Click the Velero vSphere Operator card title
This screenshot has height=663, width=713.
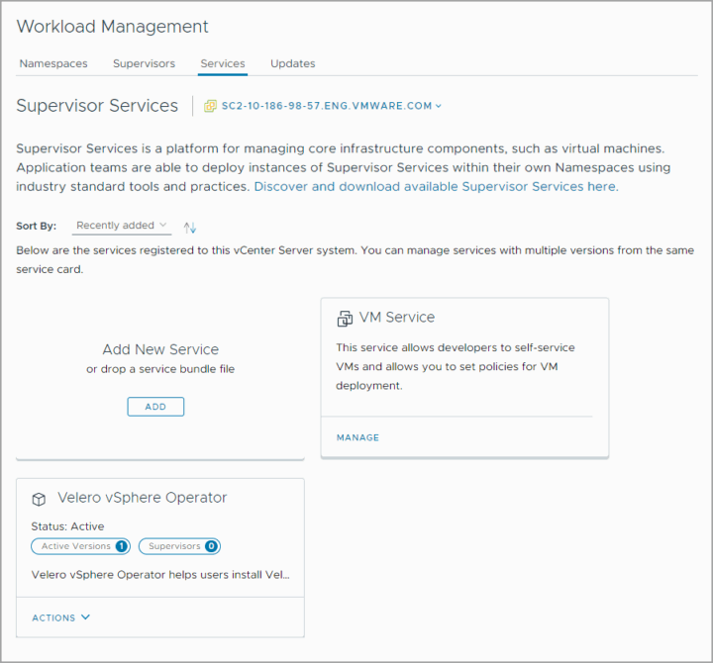click(x=143, y=498)
